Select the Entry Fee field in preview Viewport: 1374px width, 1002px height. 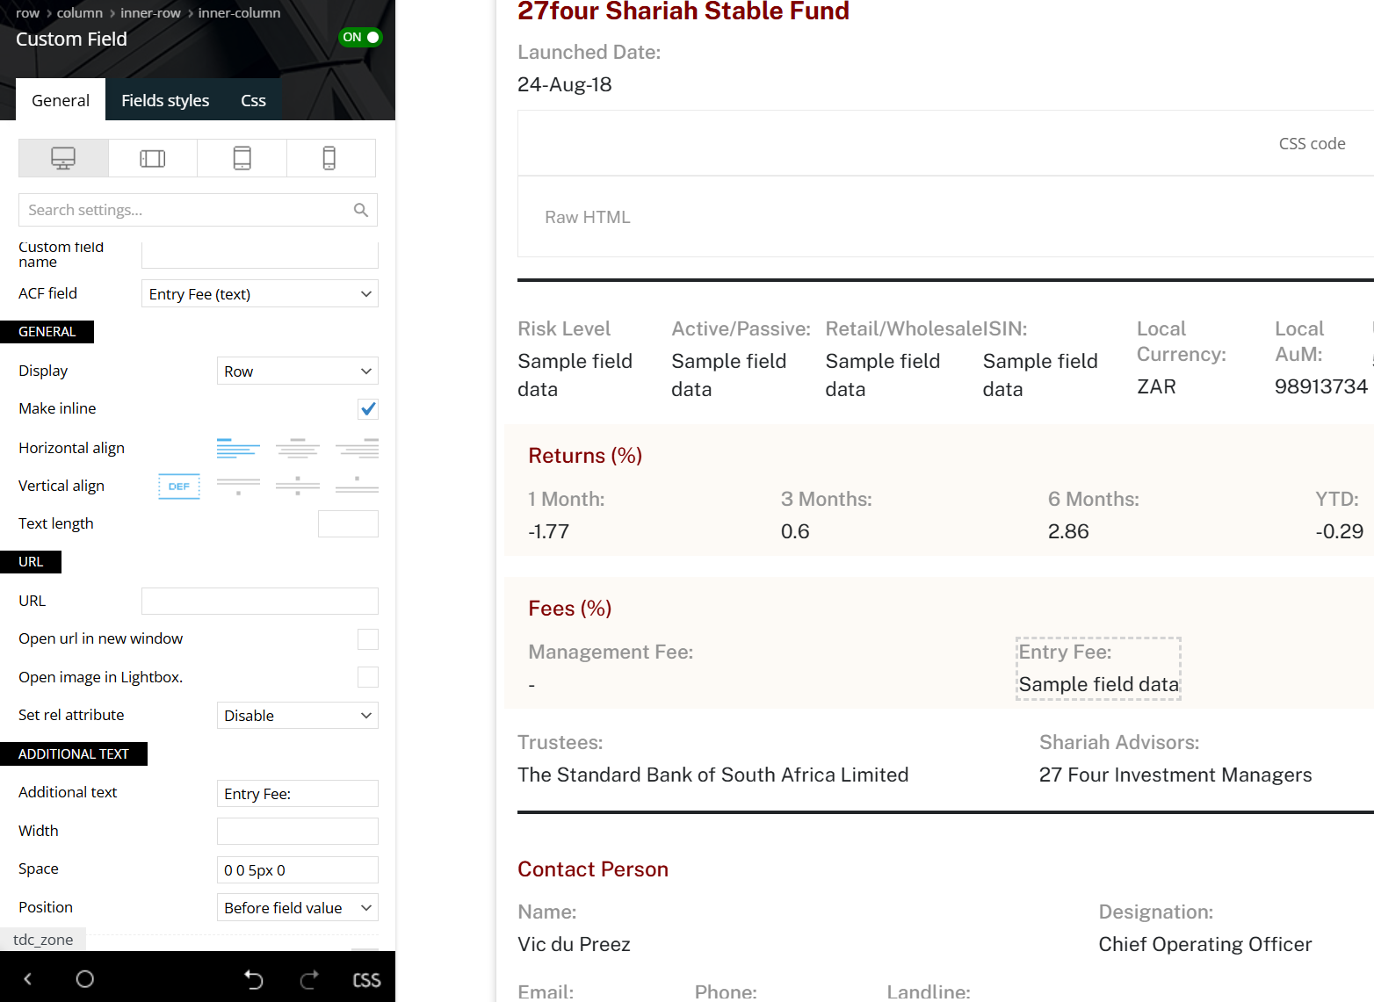1098,668
